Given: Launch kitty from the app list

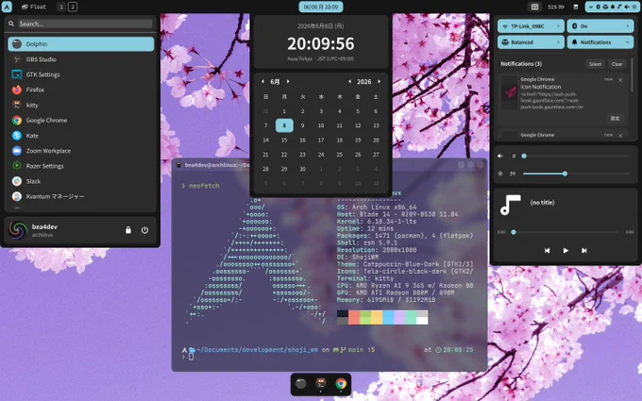Looking at the screenshot, I should 81,105.
